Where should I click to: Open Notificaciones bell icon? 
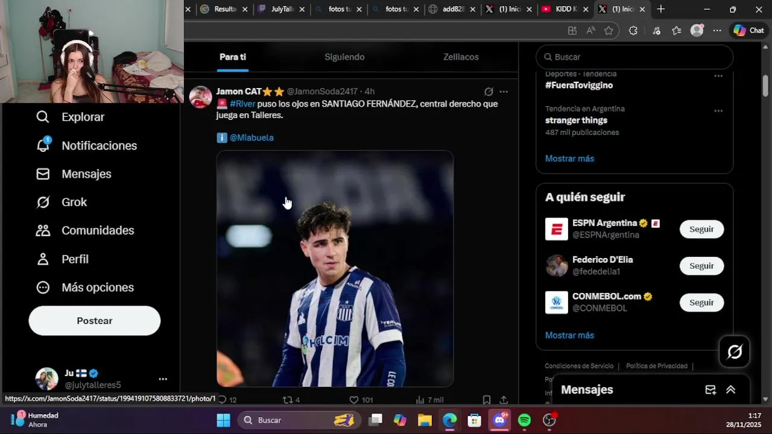click(43, 145)
